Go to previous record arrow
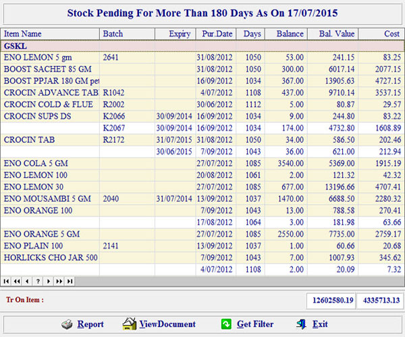 (x=27, y=281)
